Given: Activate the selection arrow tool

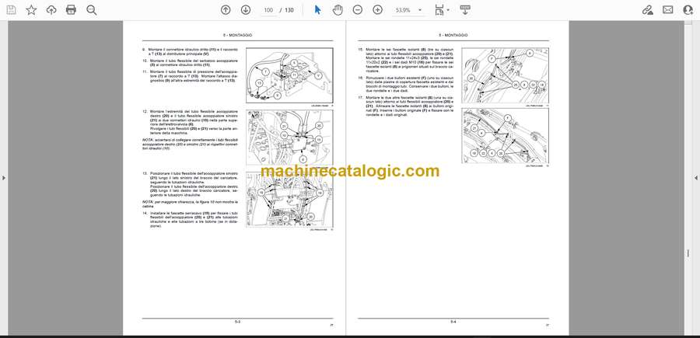Looking at the screenshot, I should click(x=317, y=10).
